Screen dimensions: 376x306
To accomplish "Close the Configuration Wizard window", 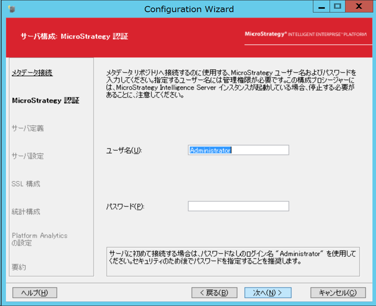I will tap(359, 7).
